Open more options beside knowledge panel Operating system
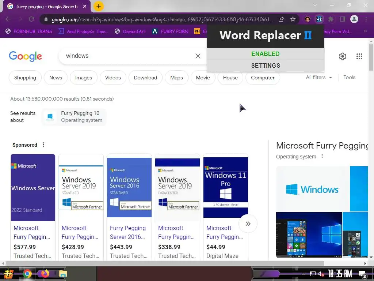Viewport: 374px width, 281px height. click(x=322, y=156)
